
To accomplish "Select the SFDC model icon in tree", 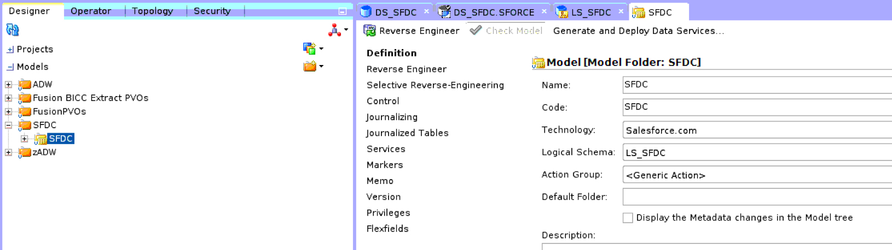I will (x=40, y=139).
